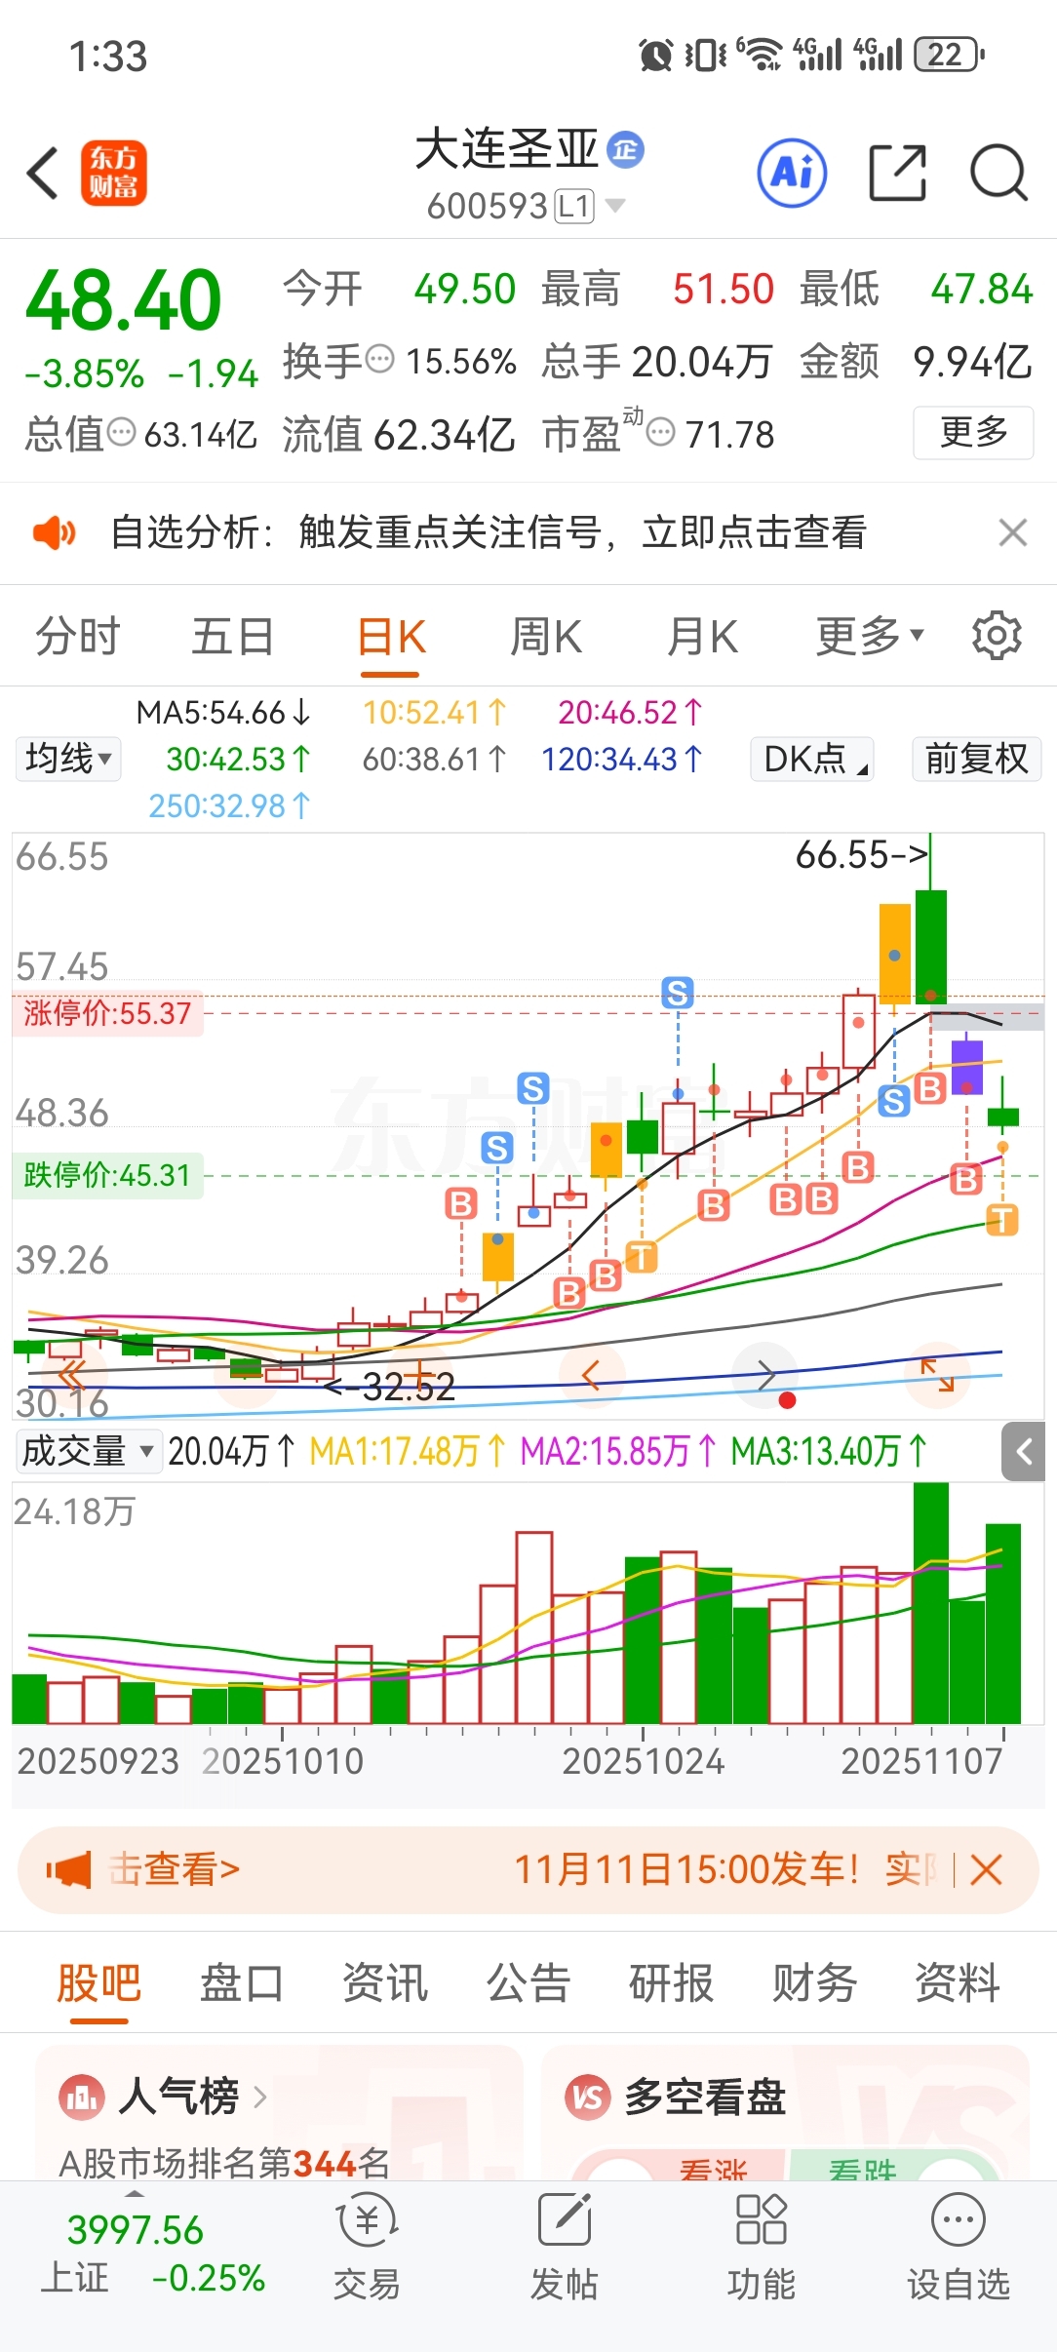The height and width of the screenshot is (2352, 1057).
Task: Tap the 250:32.98 moving average value
Action: point(229,805)
